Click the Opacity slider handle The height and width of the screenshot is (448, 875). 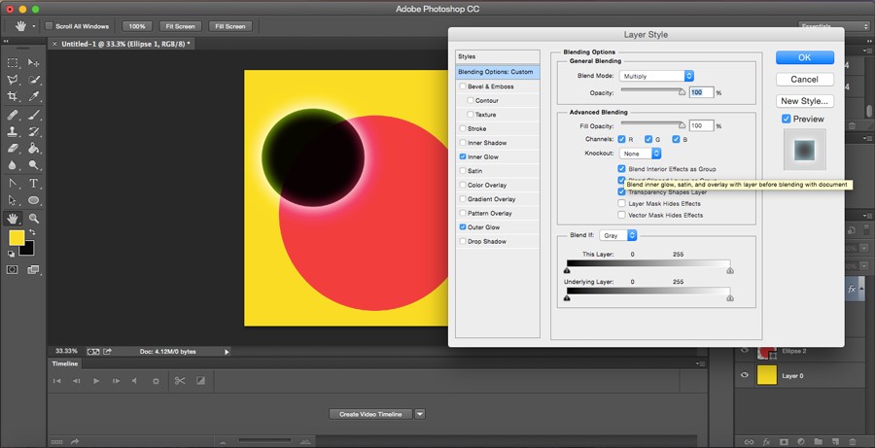coord(682,92)
